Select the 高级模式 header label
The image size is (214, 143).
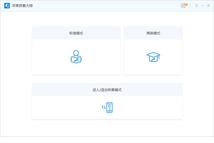[153, 33]
